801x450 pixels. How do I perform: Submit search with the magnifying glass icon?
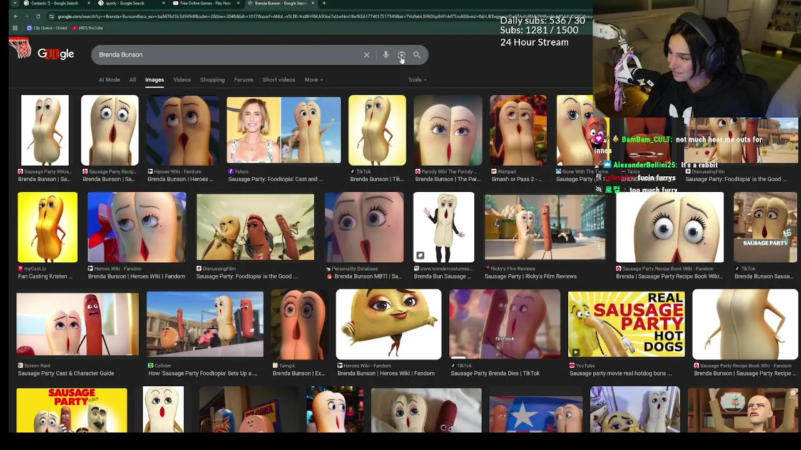click(417, 55)
